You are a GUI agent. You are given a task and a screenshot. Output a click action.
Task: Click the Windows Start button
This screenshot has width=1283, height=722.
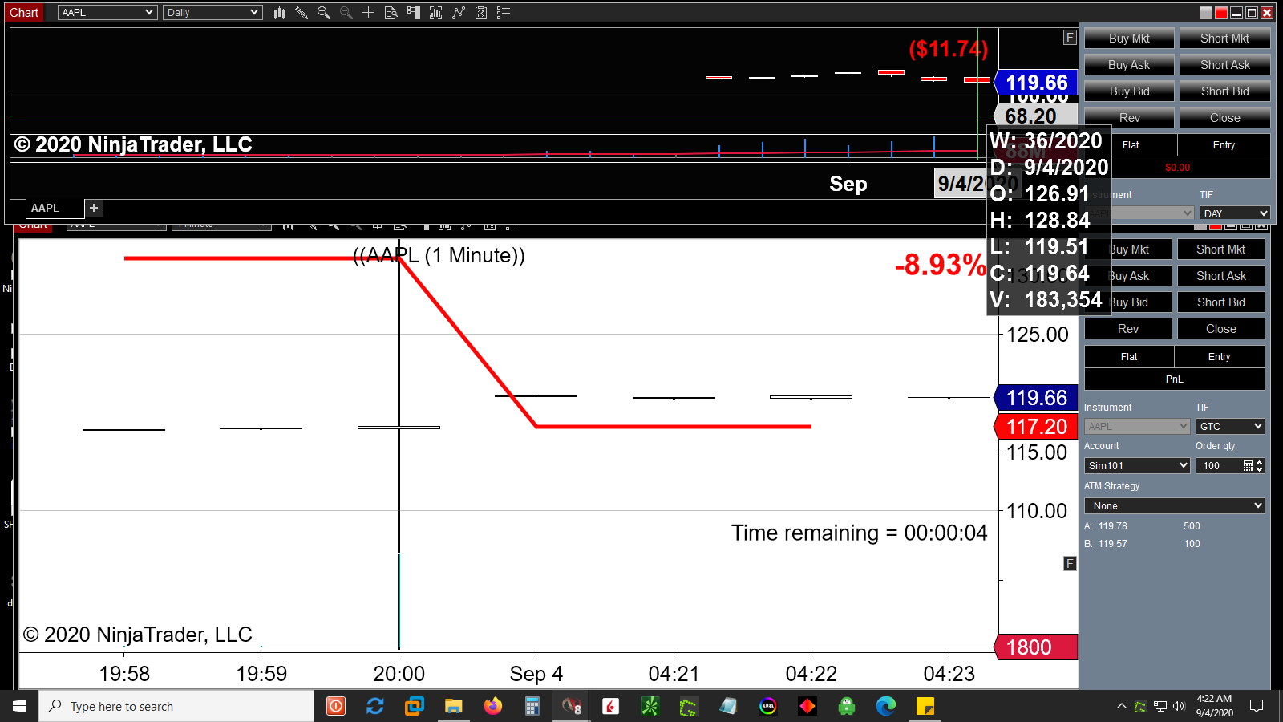(x=19, y=706)
